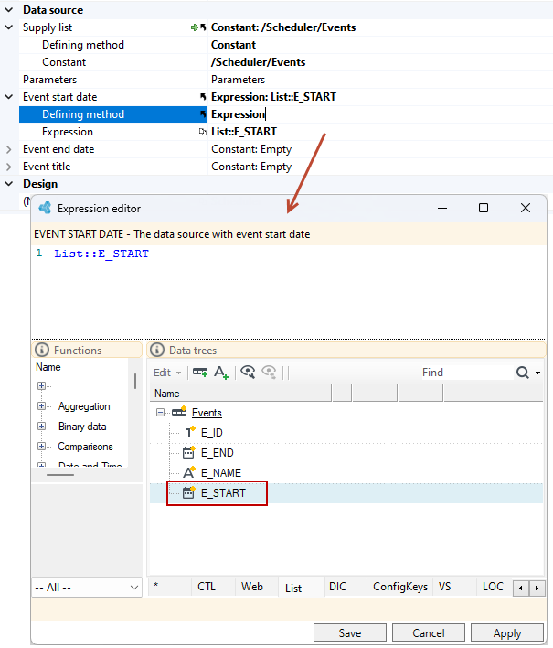Click the Events link in the data tree

point(207,413)
